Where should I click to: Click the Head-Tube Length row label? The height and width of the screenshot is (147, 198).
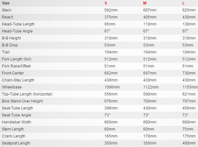point(18,24)
